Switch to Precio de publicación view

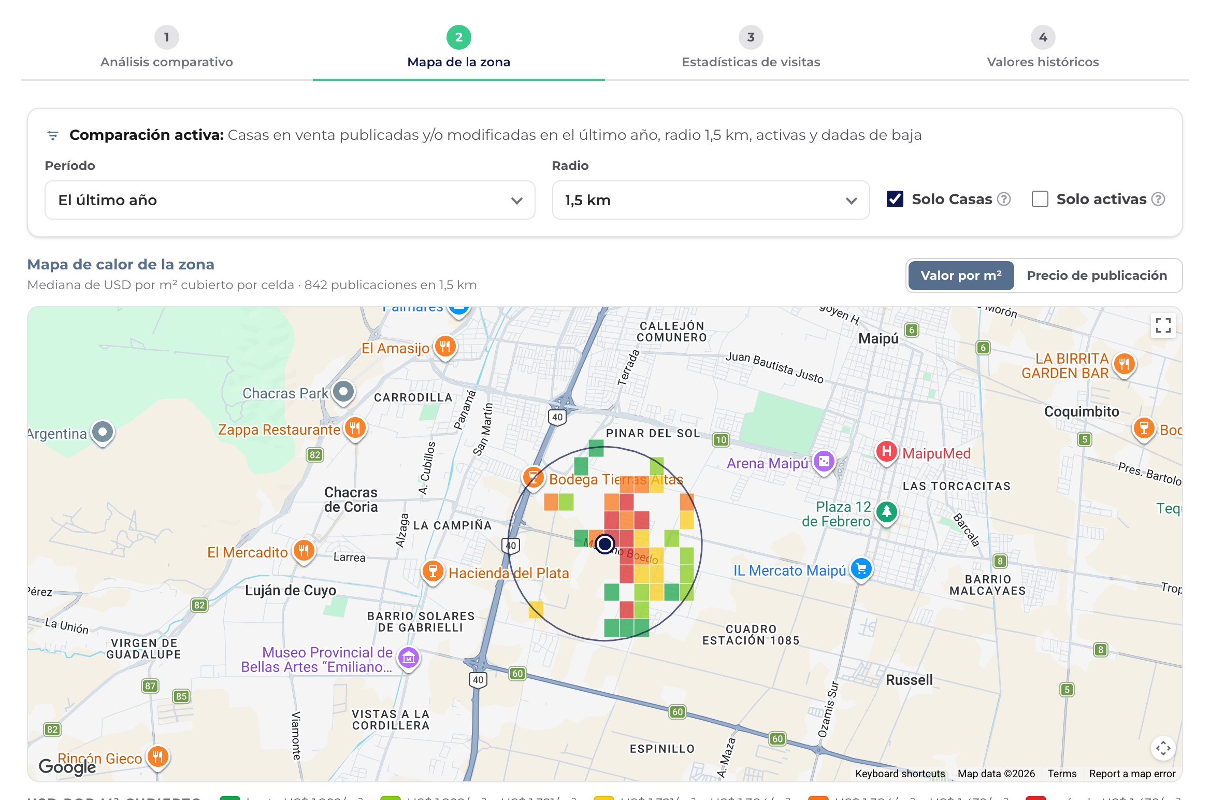[x=1097, y=276]
